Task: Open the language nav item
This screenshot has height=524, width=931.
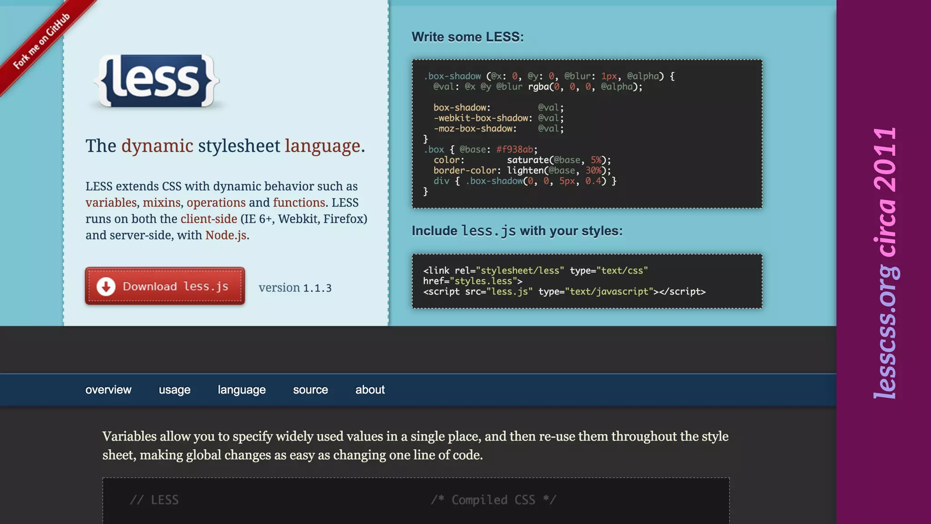Action: (x=241, y=390)
